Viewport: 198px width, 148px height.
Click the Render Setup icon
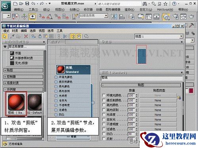click(x=175, y=17)
